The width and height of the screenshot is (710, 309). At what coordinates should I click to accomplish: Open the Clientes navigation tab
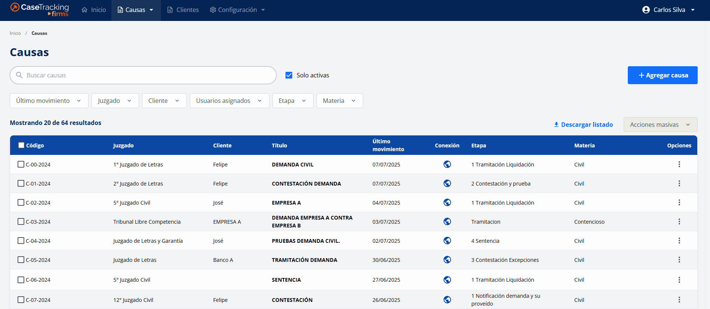click(183, 10)
